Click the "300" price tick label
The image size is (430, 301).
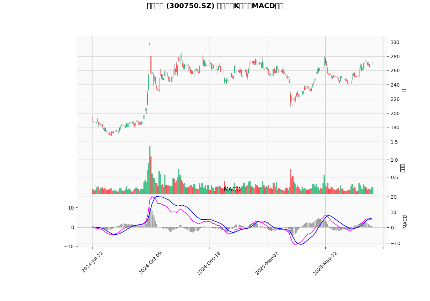tap(395, 42)
